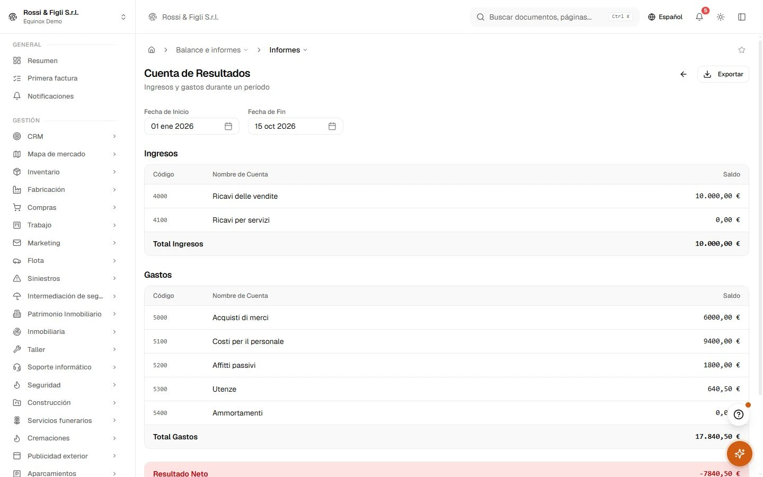
Task: Toggle the sidebar panel layout icon
Action: point(742,17)
